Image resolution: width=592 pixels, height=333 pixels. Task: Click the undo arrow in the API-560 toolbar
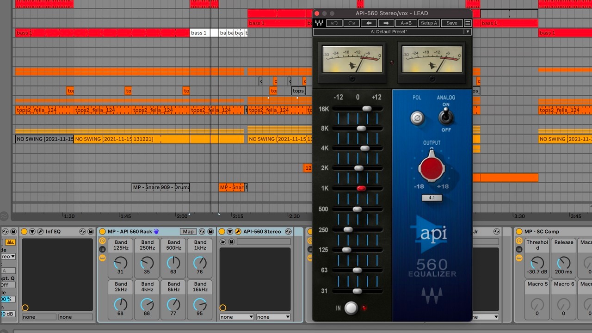[334, 23]
